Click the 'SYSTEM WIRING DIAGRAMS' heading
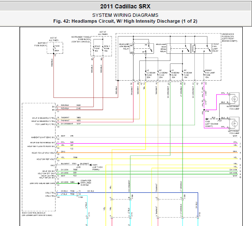Viewport: 252px width, 226px height. click(125, 15)
